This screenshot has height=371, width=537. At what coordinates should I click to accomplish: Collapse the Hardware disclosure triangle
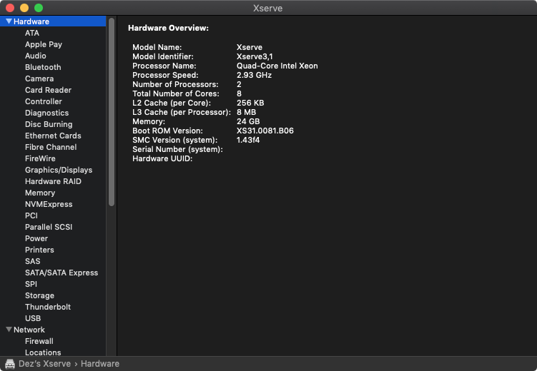tap(9, 21)
